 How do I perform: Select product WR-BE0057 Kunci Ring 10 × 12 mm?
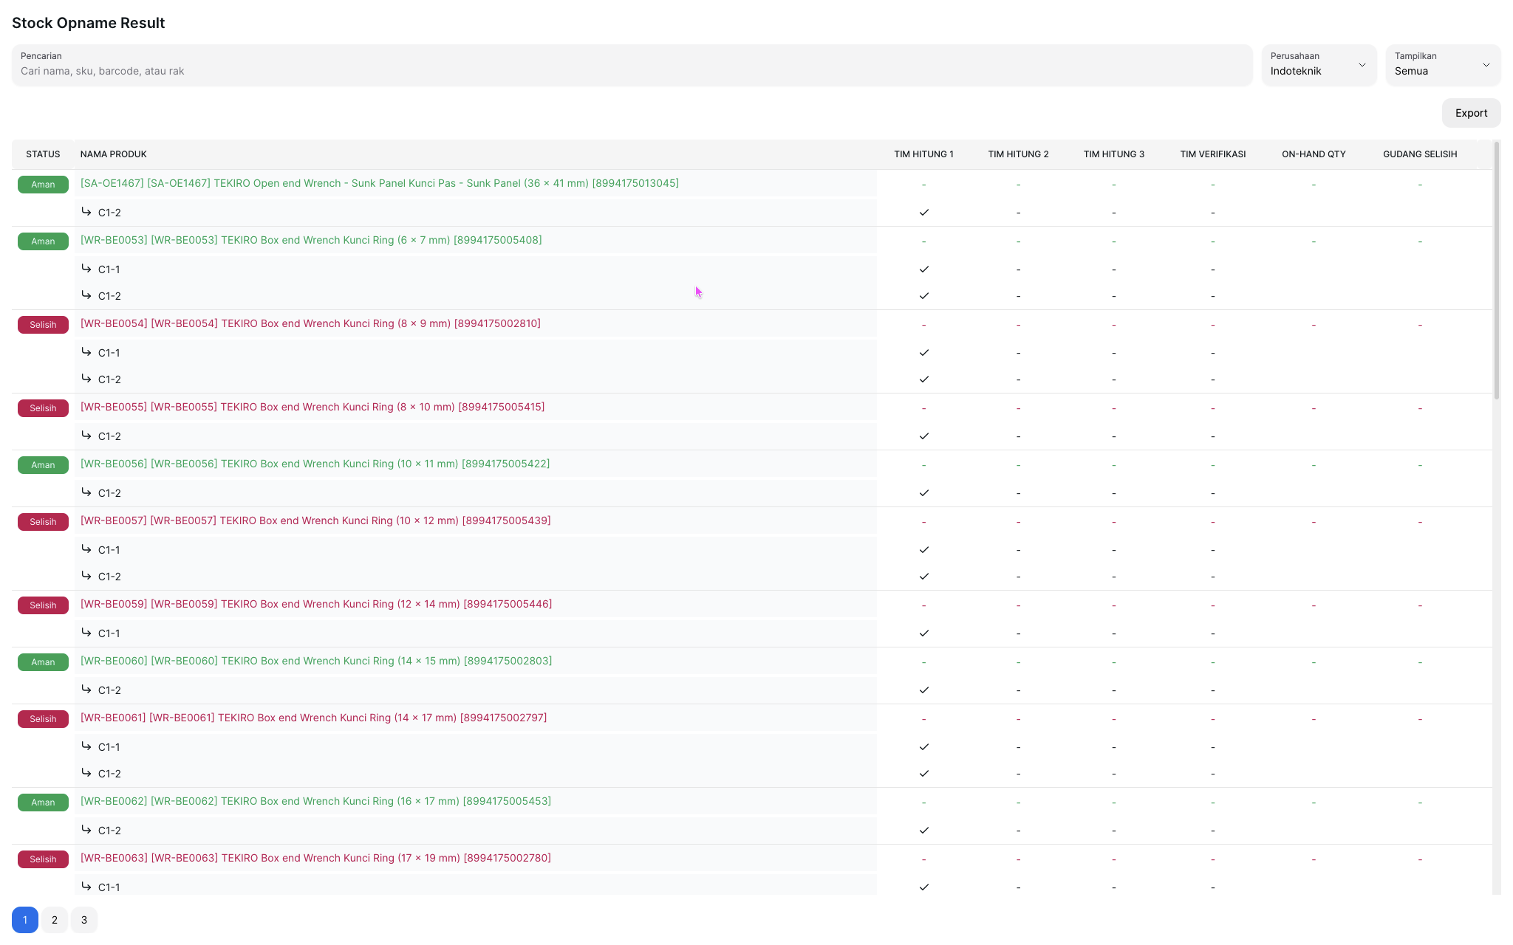point(315,520)
